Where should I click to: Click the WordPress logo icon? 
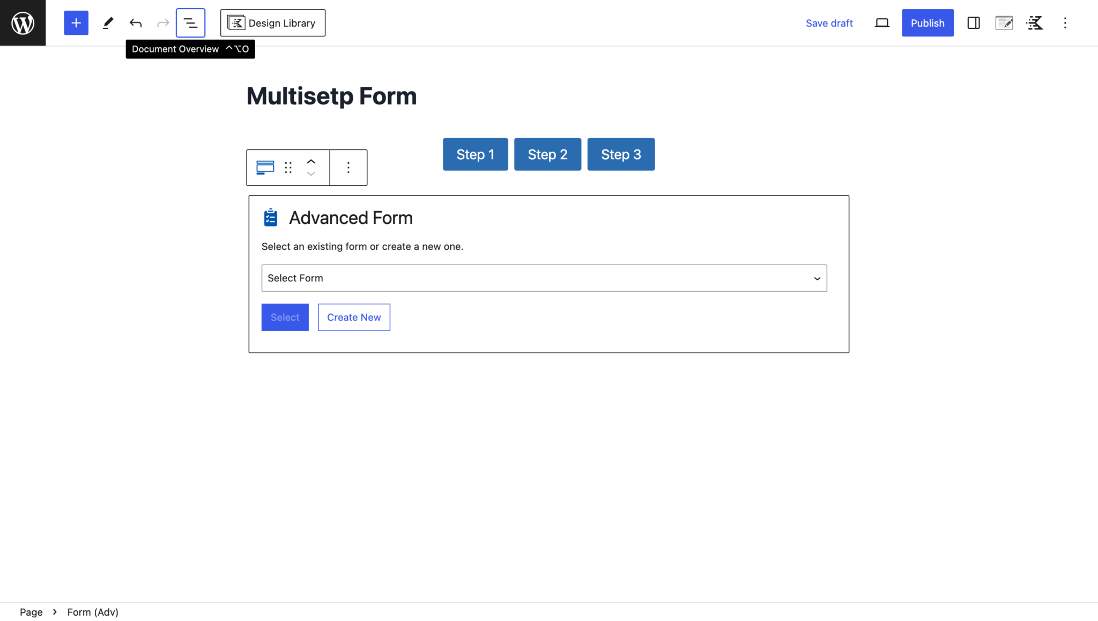[x=23, y=23]
